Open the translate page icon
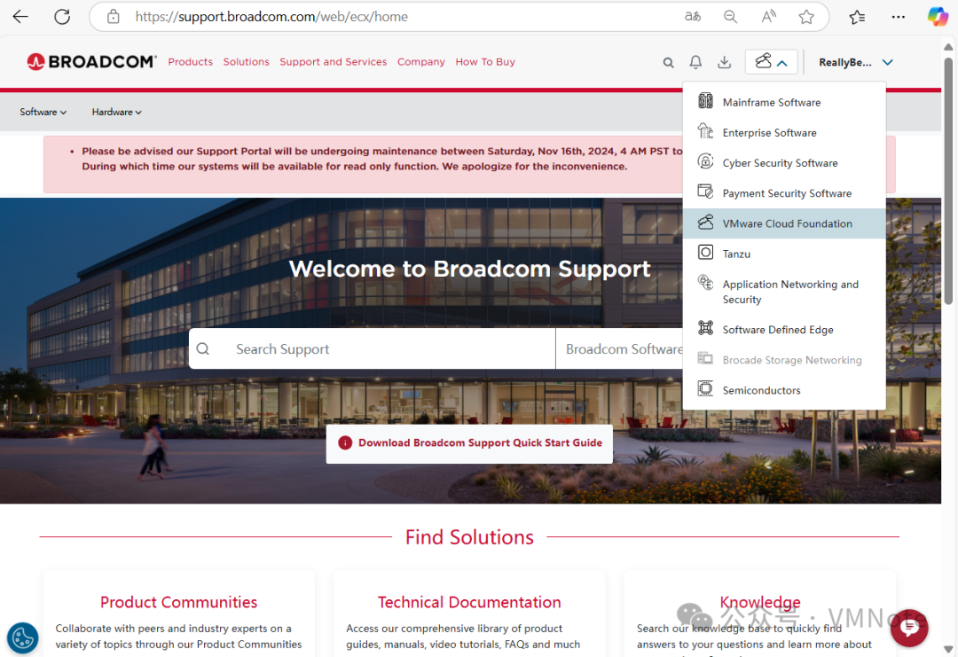Viewport: 958px width, 657px height. (x=692, y=17)
